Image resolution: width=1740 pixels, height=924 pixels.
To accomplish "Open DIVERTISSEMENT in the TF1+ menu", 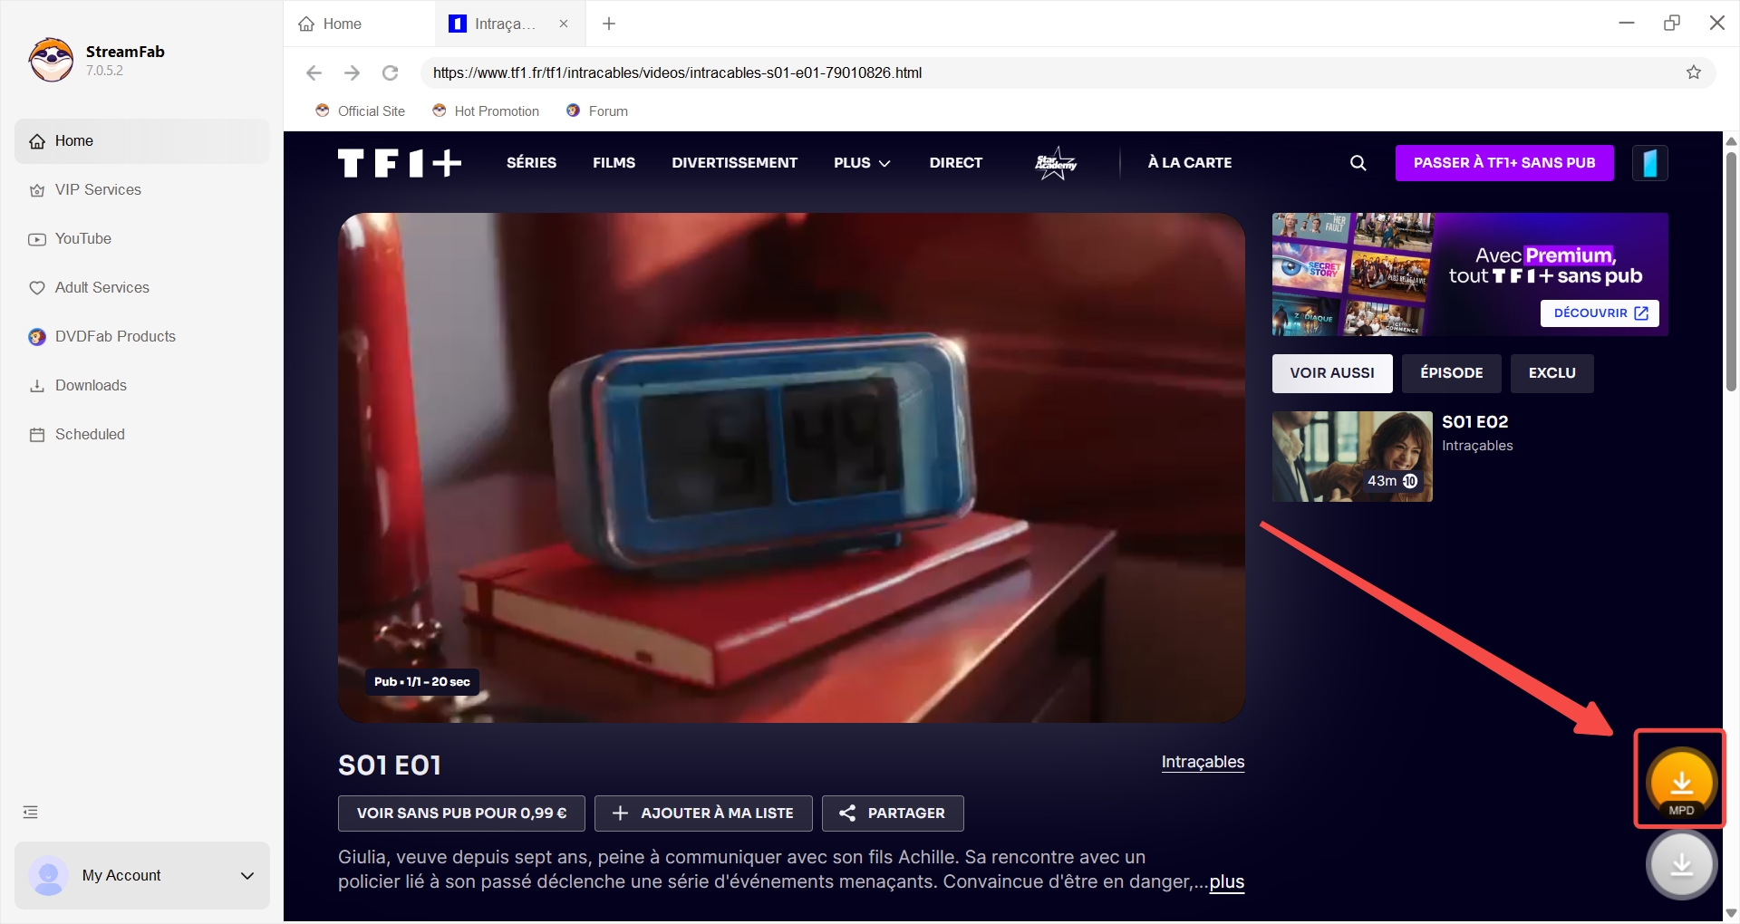I will pyautogui.click(x=734, y=163).
